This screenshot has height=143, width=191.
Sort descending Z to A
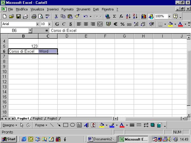pyautogui.click(x=135, y=16)
